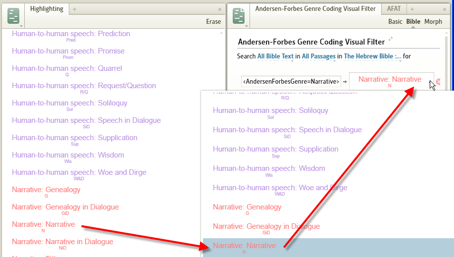
Task: Pick Narrative: Genealogy in dropdown list
Action: (x=247, y=209)
